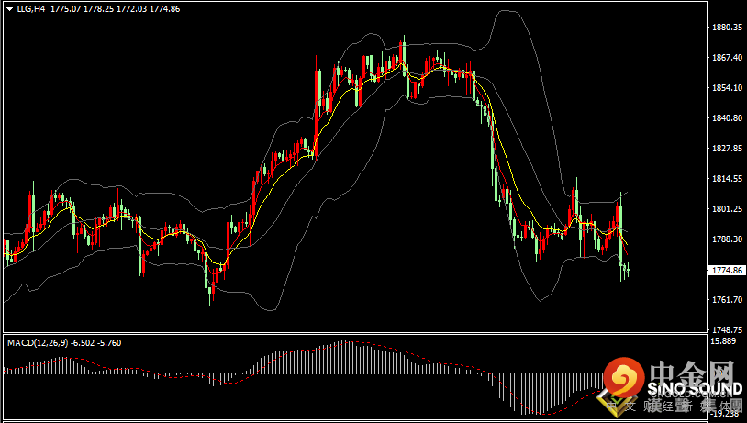Click the LLG,H4 symbol label

(31, 9)
